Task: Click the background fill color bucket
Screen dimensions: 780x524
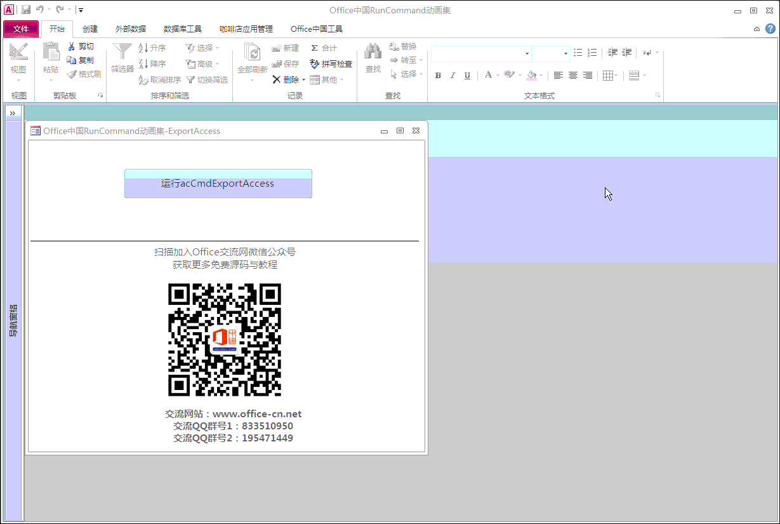Action: tap(531, 76)
